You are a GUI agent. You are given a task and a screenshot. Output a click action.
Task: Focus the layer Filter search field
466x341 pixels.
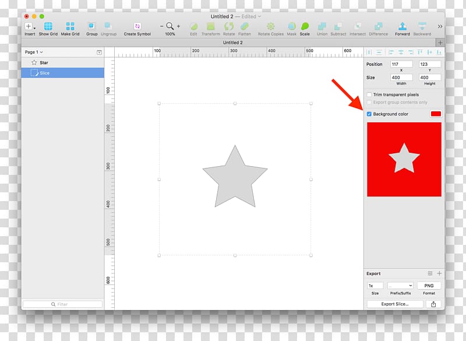pyautogui.click(x=63, y=304)
